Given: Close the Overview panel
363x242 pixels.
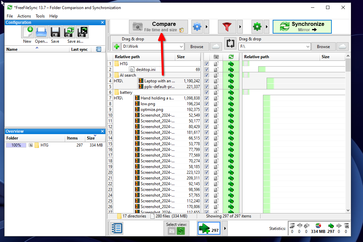Looking at the screenshot, I should (x=102, y=131).
